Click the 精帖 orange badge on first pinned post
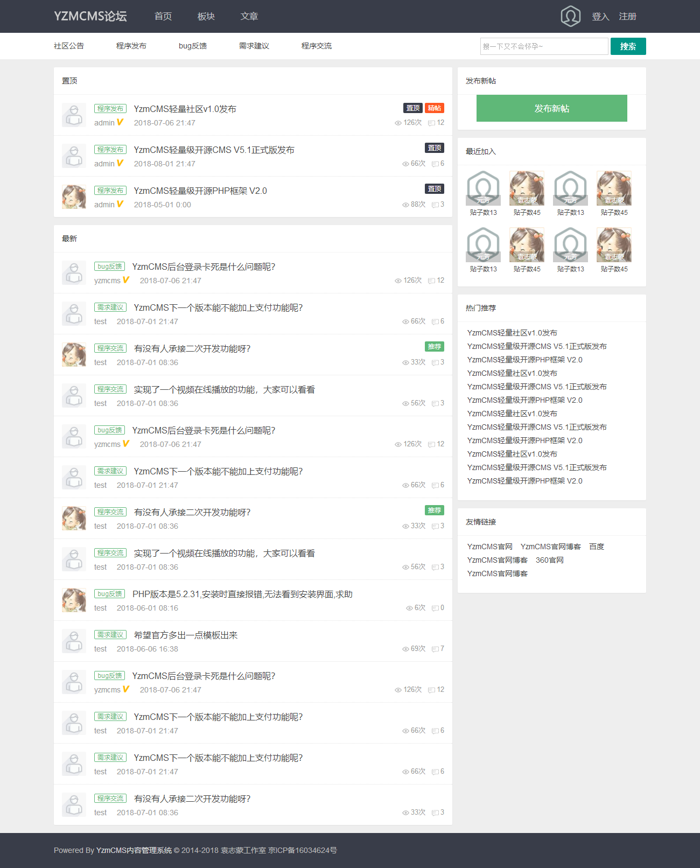This screenshot has height=868, width=700. pos(434,108)
